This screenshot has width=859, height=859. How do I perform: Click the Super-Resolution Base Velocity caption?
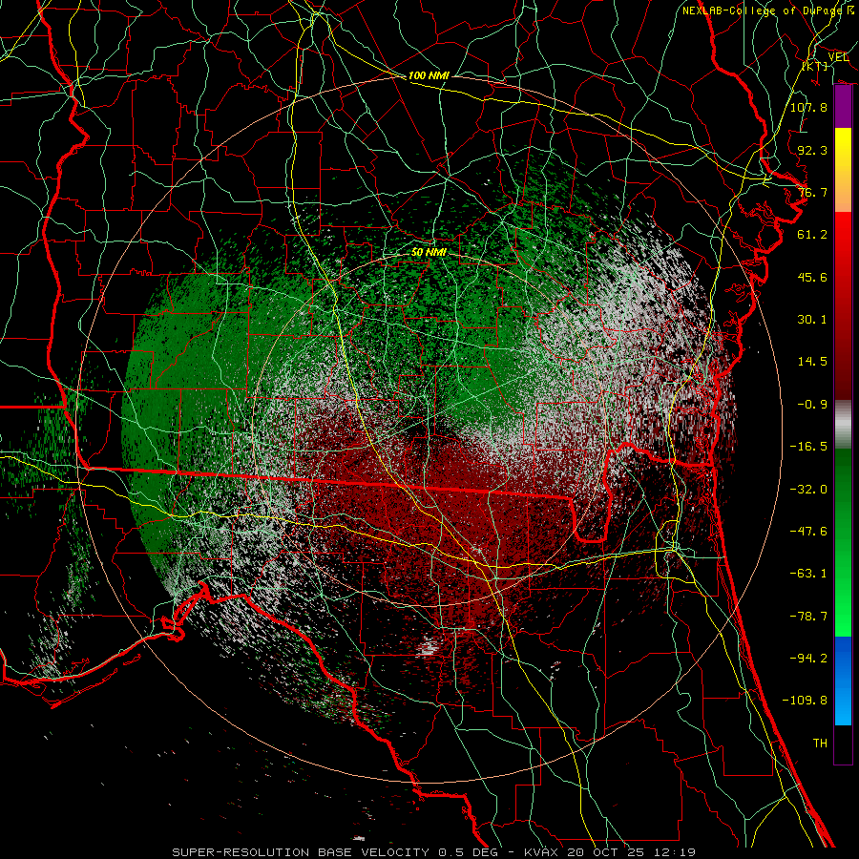tap(434, 852)
